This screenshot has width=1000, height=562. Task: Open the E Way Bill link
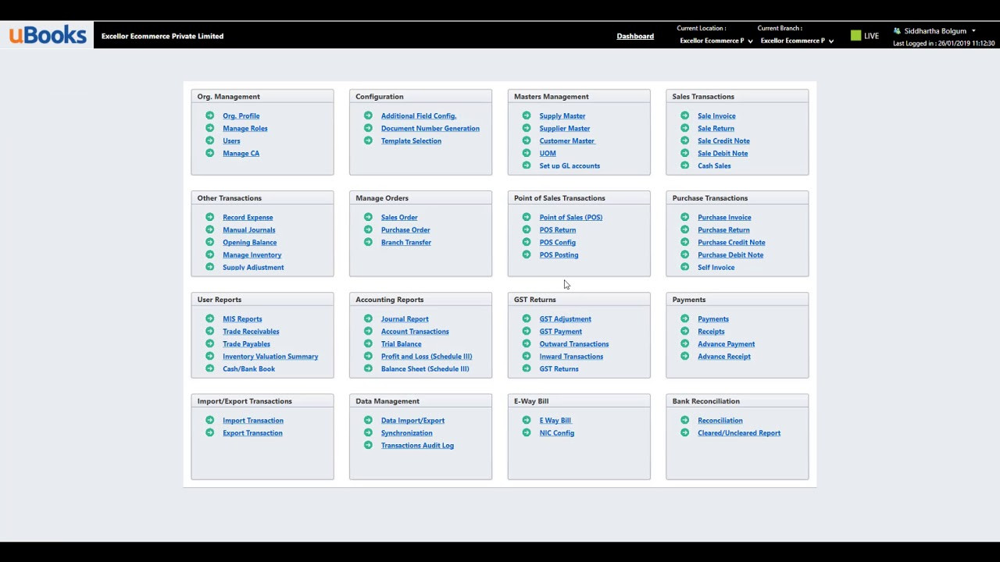point(555,420)
